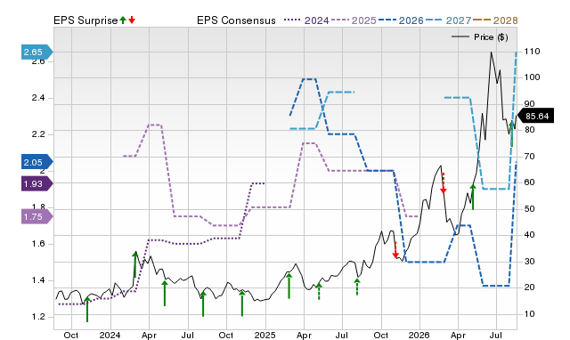Click the 70 label on price axis
Viewport: 570px width, 340px height.
coord(529,157)
